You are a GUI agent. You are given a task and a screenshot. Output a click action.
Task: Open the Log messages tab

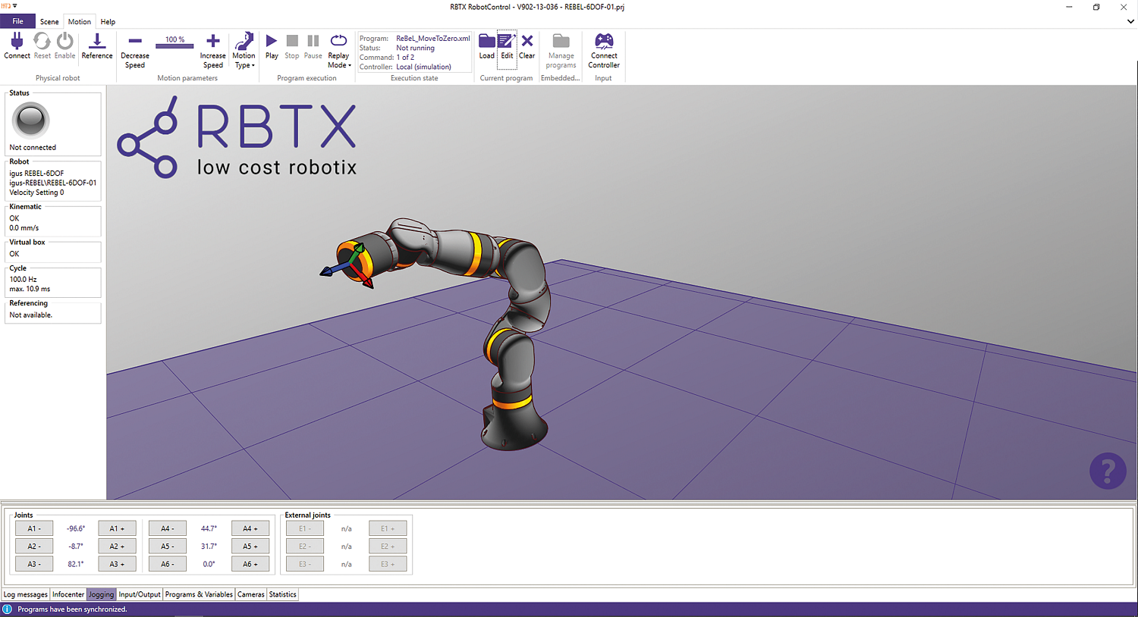coord(25,594)
